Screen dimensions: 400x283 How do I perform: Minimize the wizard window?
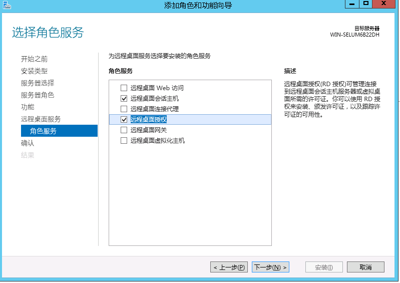[352, 4]
